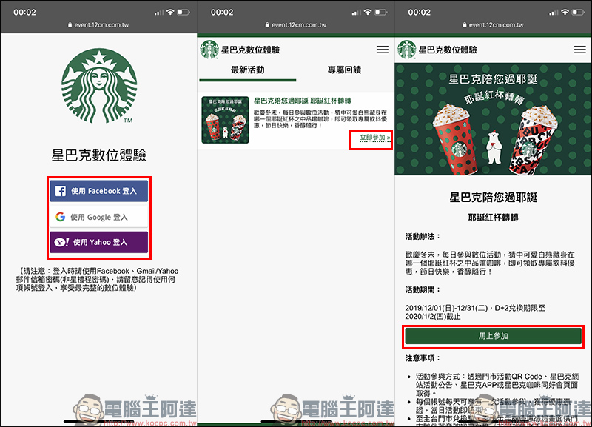The height and width of the screenshot is (427, 592).
Task: Tap the URL bar in left screen
Action: pos(98,25)
